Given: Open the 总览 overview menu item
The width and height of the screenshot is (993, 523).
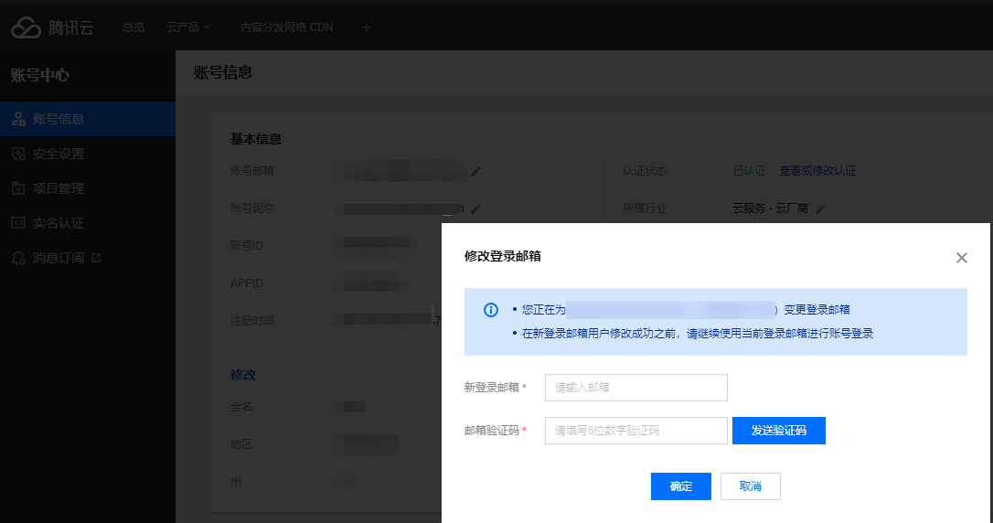Looking at the screenshot, I should tap(133, 27).
